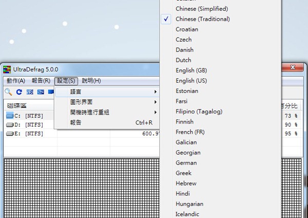308x218 pixels.
Task: Open the 報告(R) menu
Action: 41,81
